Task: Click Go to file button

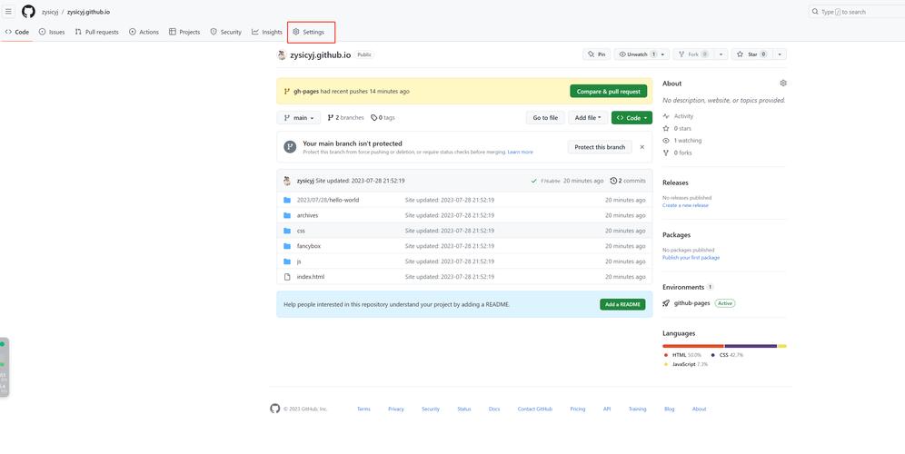Action: tap(545, 118)
